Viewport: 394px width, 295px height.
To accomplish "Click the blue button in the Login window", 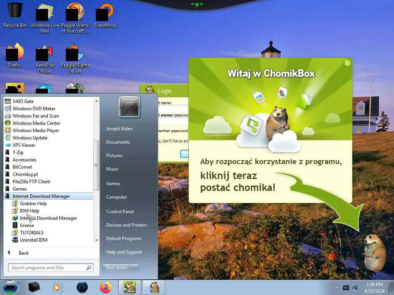I will coord(184,154).
